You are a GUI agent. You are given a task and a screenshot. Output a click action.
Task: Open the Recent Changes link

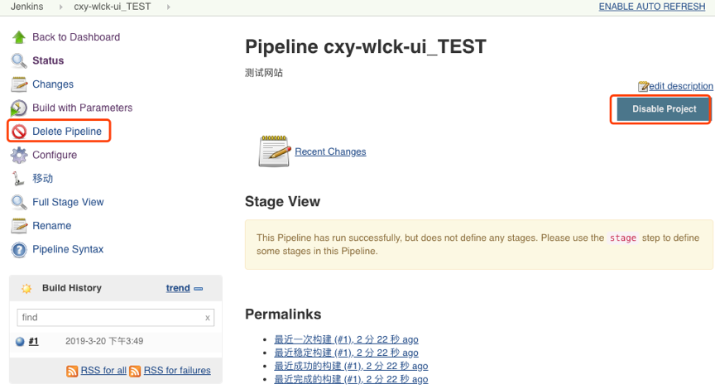click(330, 151)
